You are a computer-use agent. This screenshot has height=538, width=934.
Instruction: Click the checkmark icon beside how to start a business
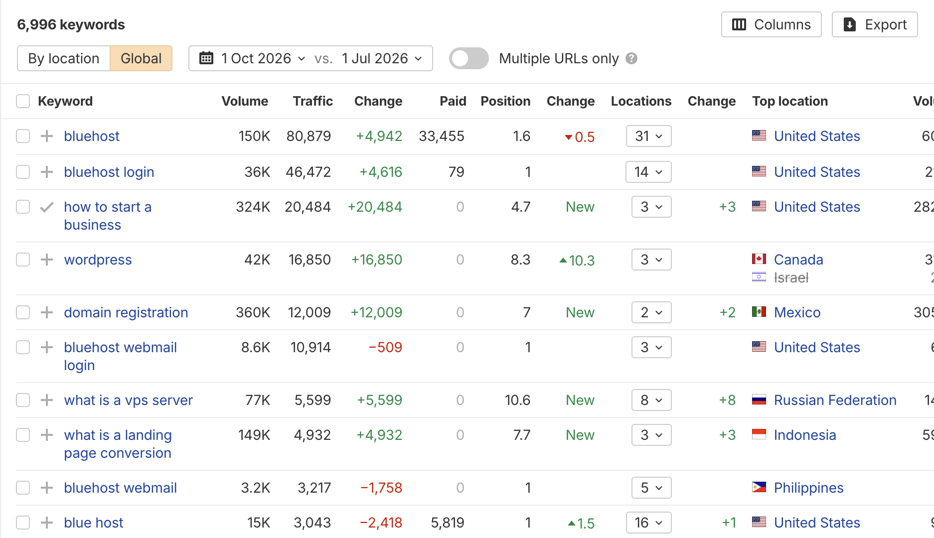(x=47, y=207)
